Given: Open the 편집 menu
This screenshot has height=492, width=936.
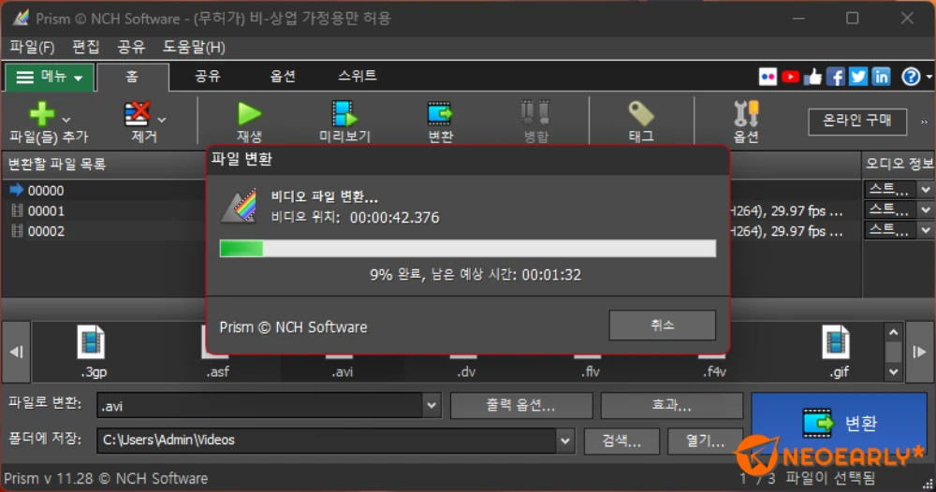Looking at the screenshot, I should point(85,47).
